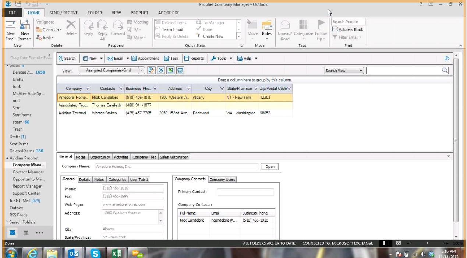Screen dimensions: 467x258
Task: Click the Unread/Read envelope icon
Action: coord(285,25)
